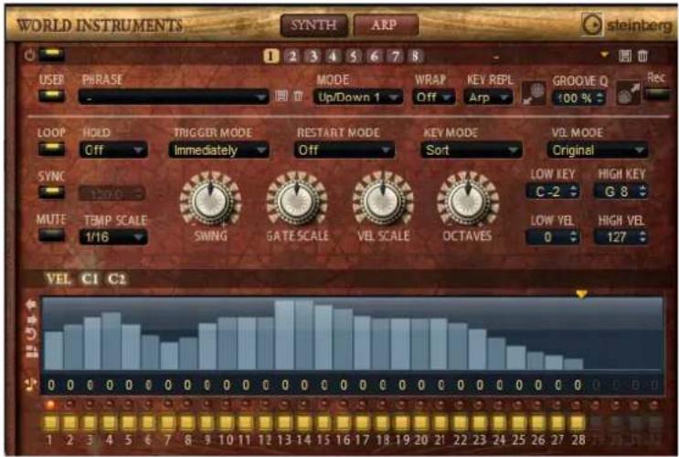Viewport: 679px width, 457px height.
Task: Click the legato indicator above step 28
Action: click(x=577, y=405)
